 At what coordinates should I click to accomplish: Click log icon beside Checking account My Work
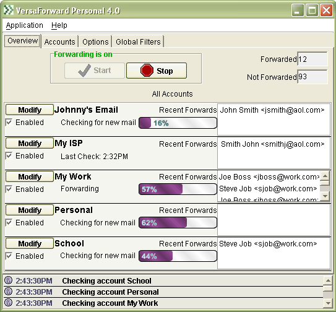pos(9,303)
